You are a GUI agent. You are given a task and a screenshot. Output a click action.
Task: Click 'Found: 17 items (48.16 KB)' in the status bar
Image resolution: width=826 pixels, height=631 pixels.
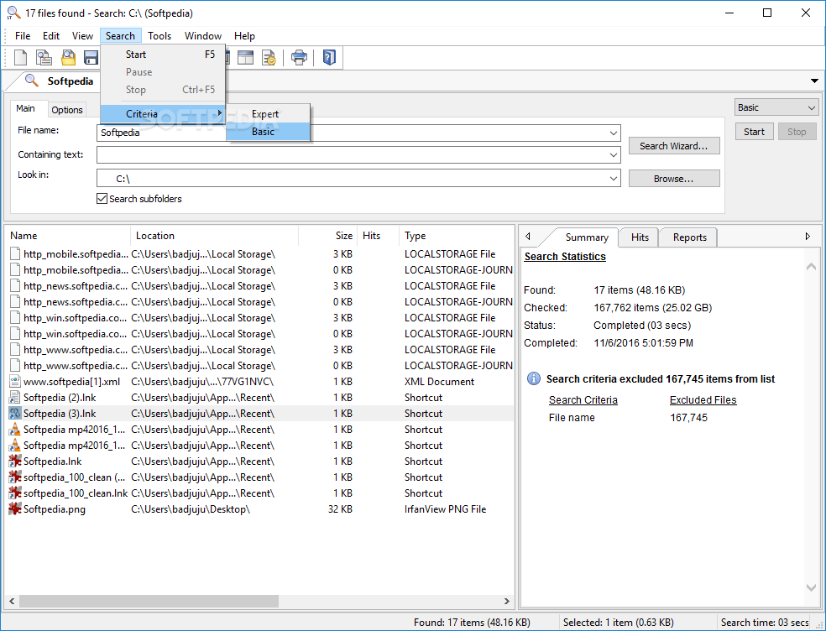point(472,622)
